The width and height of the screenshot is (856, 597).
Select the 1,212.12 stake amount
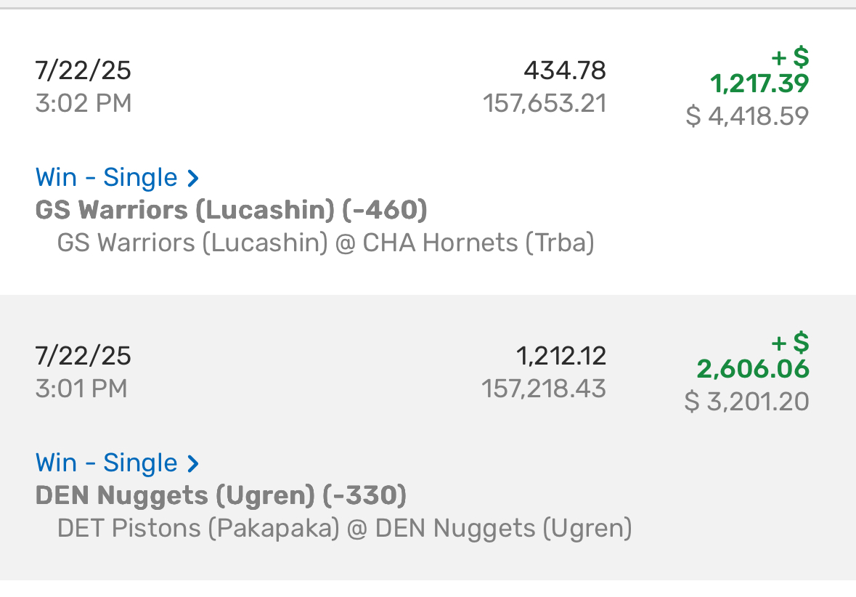(x=561, y=356)
